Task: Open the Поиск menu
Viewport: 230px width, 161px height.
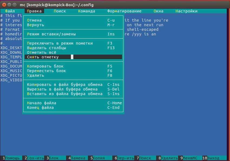Action: (x=60, y=11)
